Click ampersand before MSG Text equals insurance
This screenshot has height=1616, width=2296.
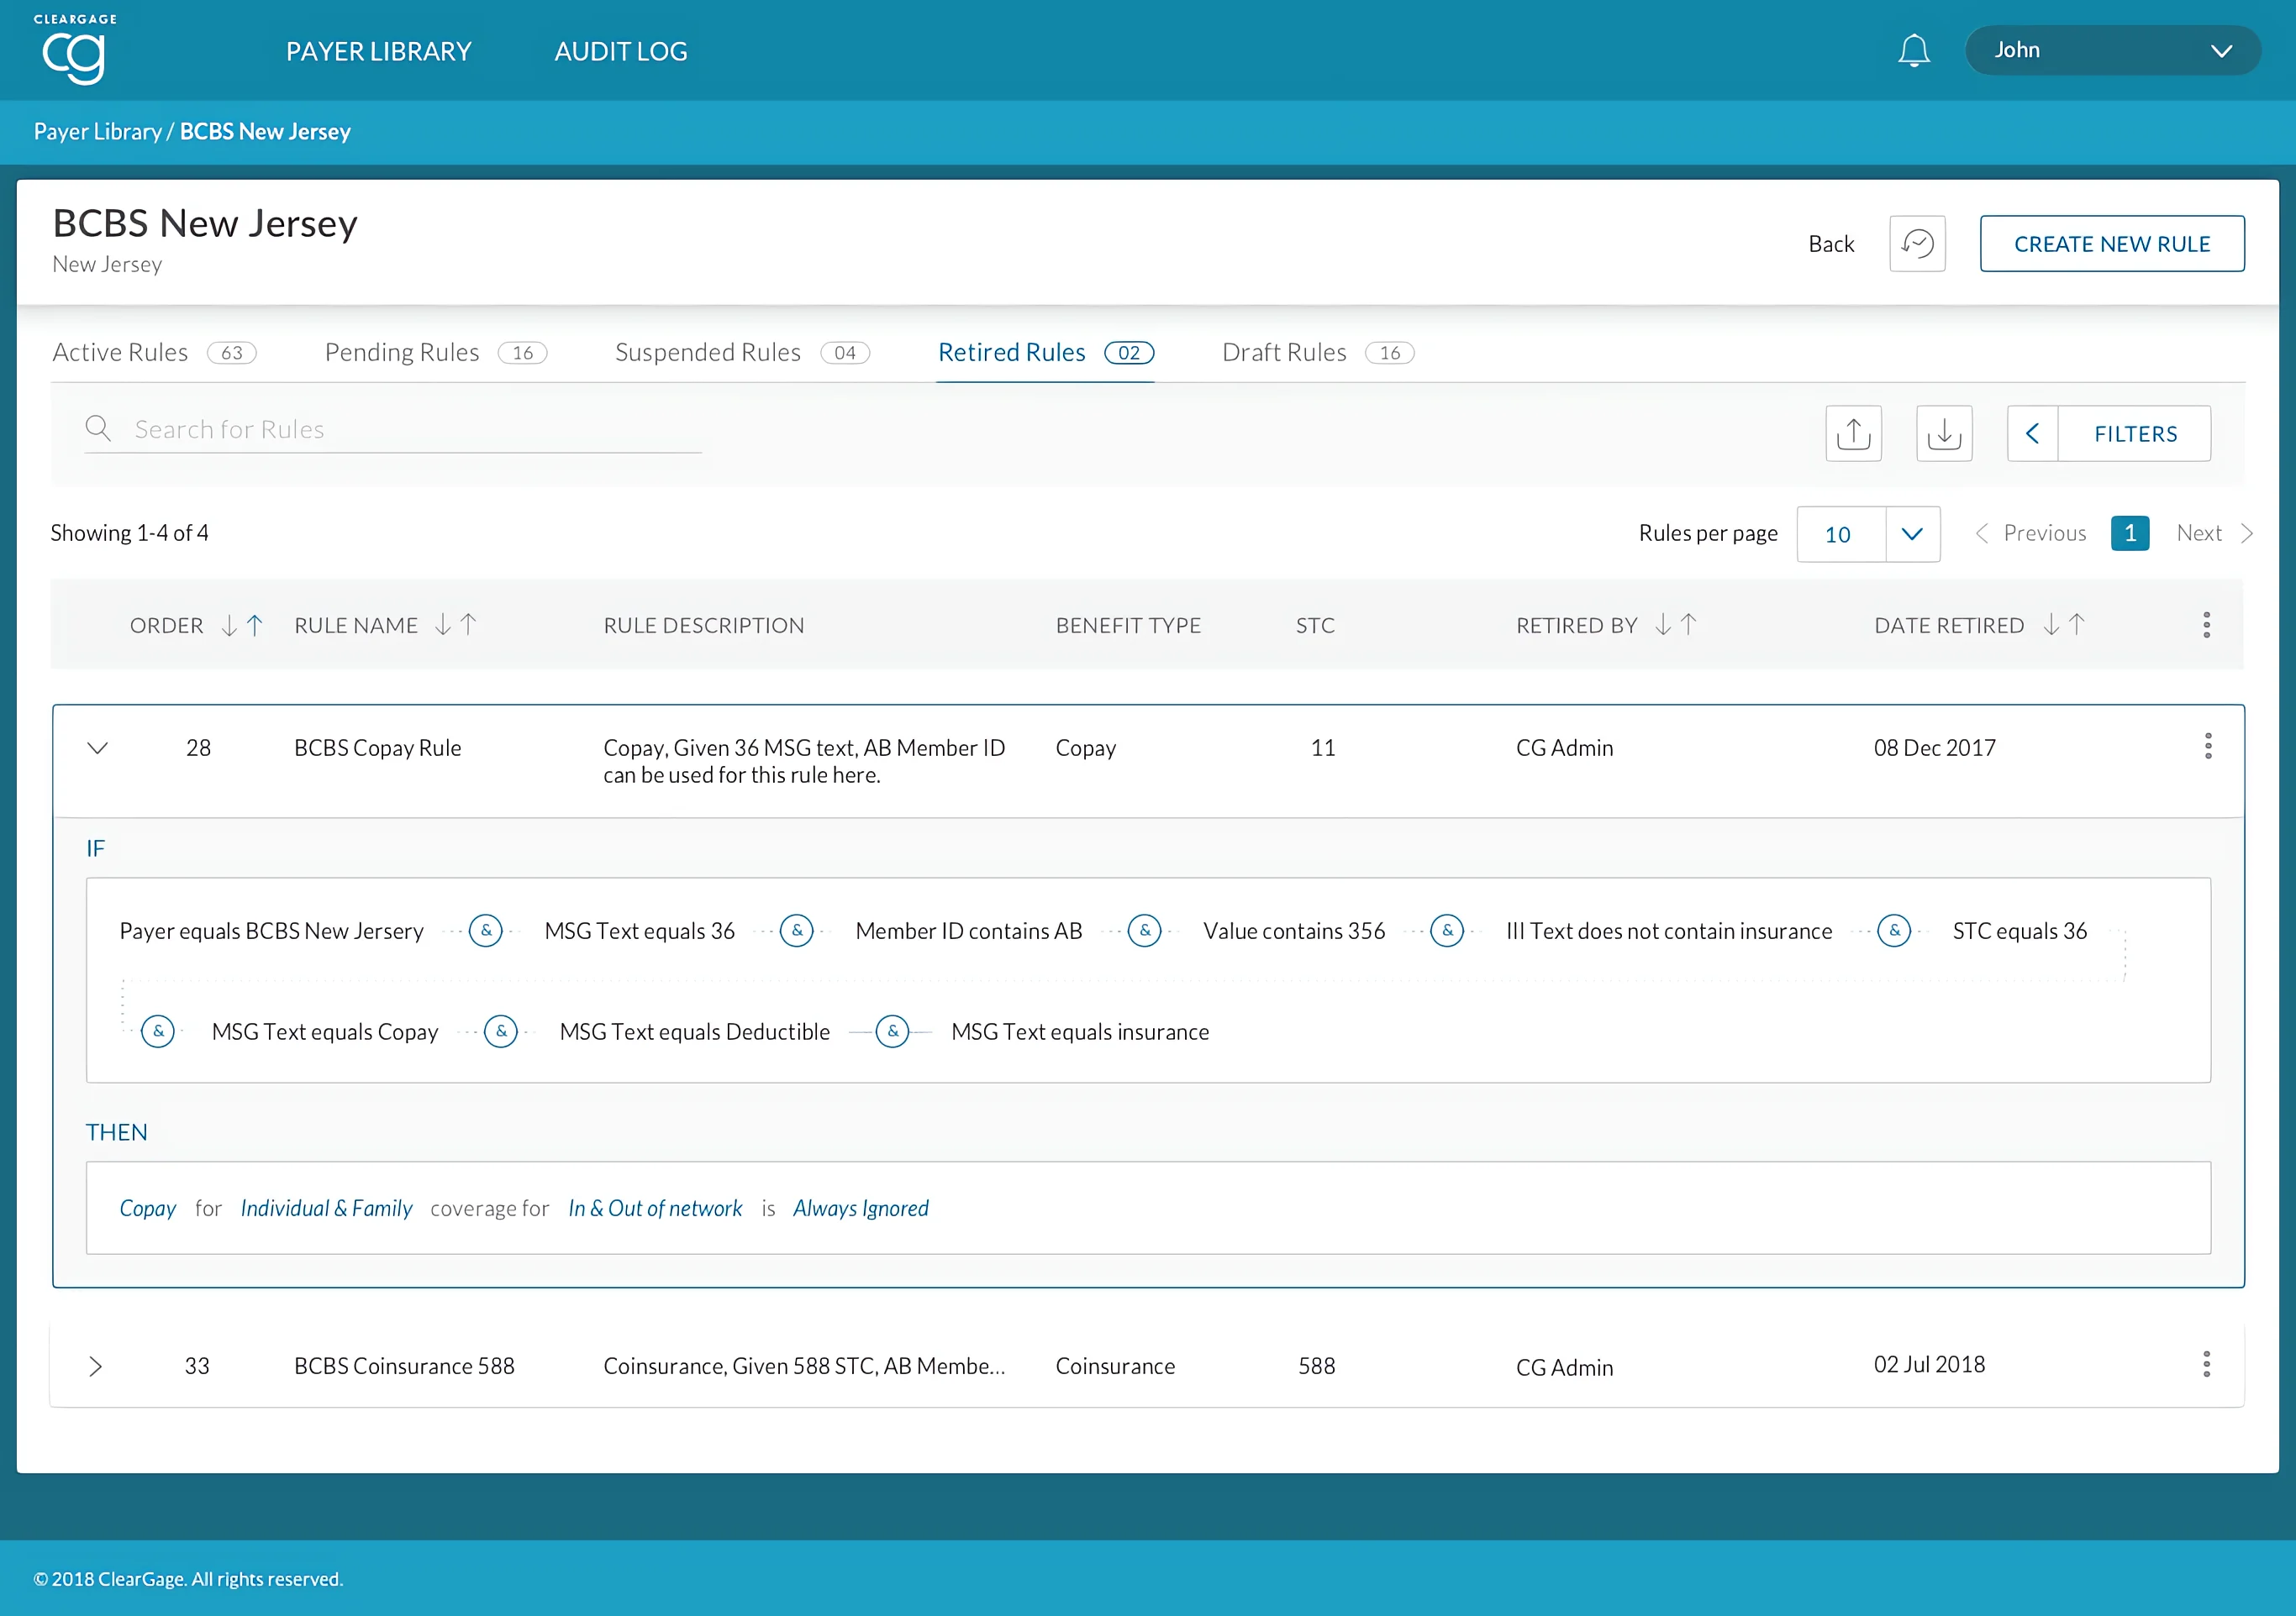click(892, 1031)
